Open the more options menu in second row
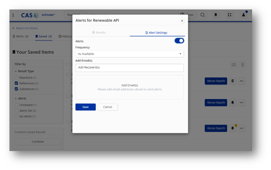Screen dimensions: 271x170 coord(241,103)
